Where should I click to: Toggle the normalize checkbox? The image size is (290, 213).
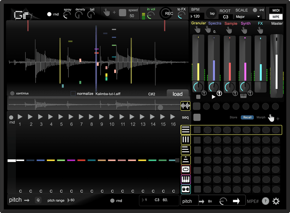point(73,94)
